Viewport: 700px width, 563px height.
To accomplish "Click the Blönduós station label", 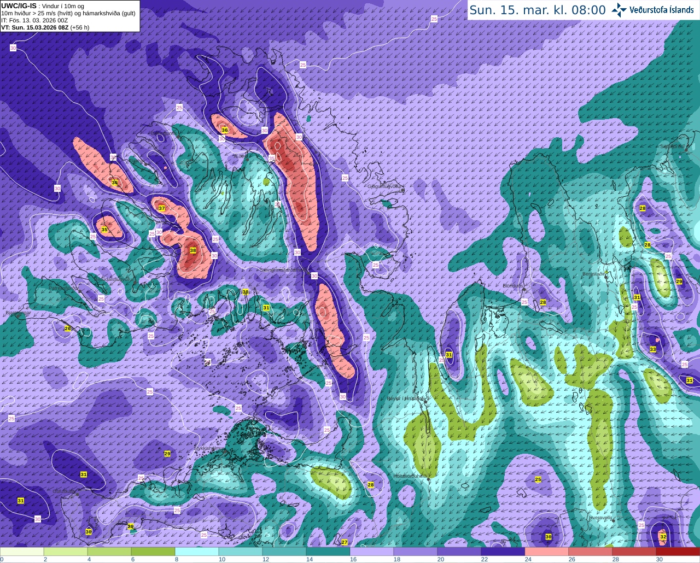I will click(x=513, y=286).
